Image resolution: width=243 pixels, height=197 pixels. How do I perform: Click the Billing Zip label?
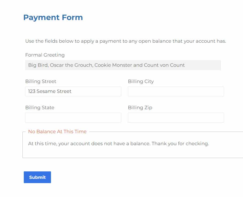[140, 108]
